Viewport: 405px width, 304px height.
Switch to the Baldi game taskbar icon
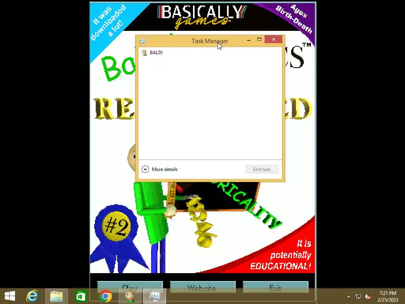130,296
